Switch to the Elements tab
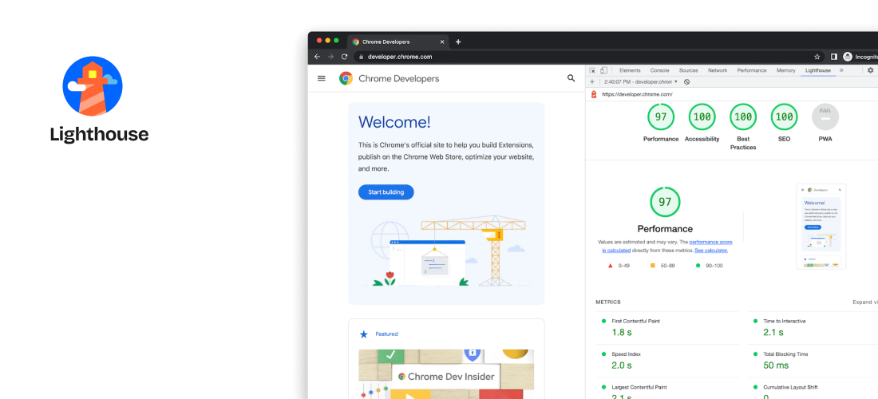This screenshot has height=399, width=878. (630, 70)
